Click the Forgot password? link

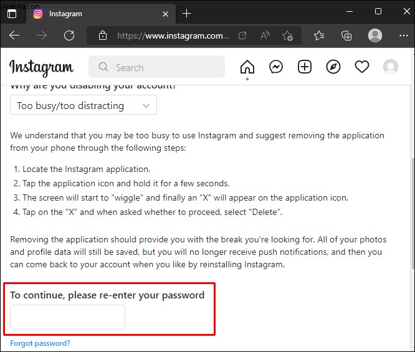tap(40, 343)
